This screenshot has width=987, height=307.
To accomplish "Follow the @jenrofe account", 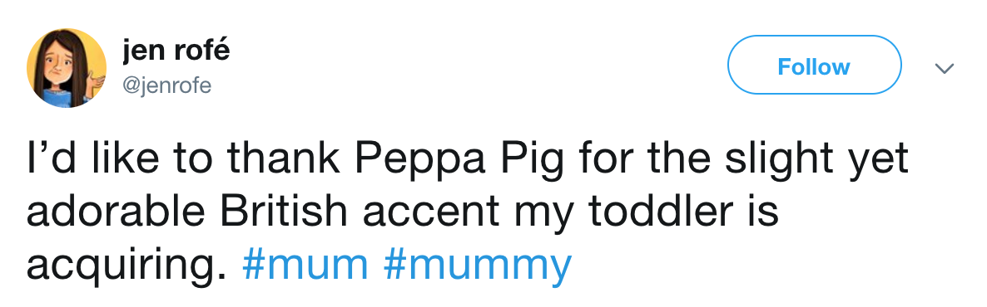I will pyautogui.click(x=814, y=66).
